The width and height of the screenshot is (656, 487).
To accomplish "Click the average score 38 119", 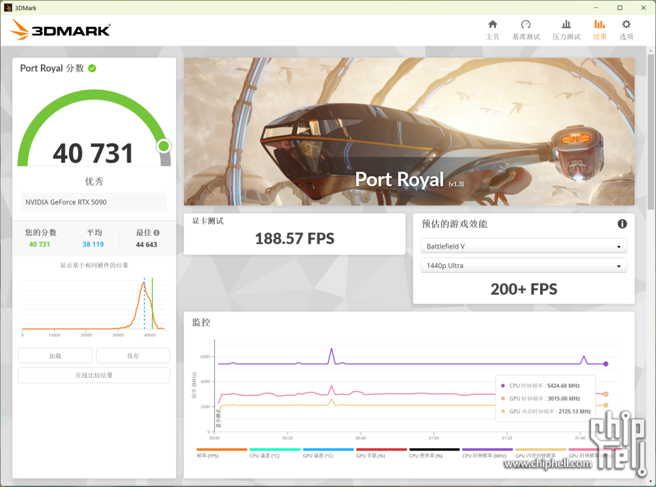I will 93,244.
